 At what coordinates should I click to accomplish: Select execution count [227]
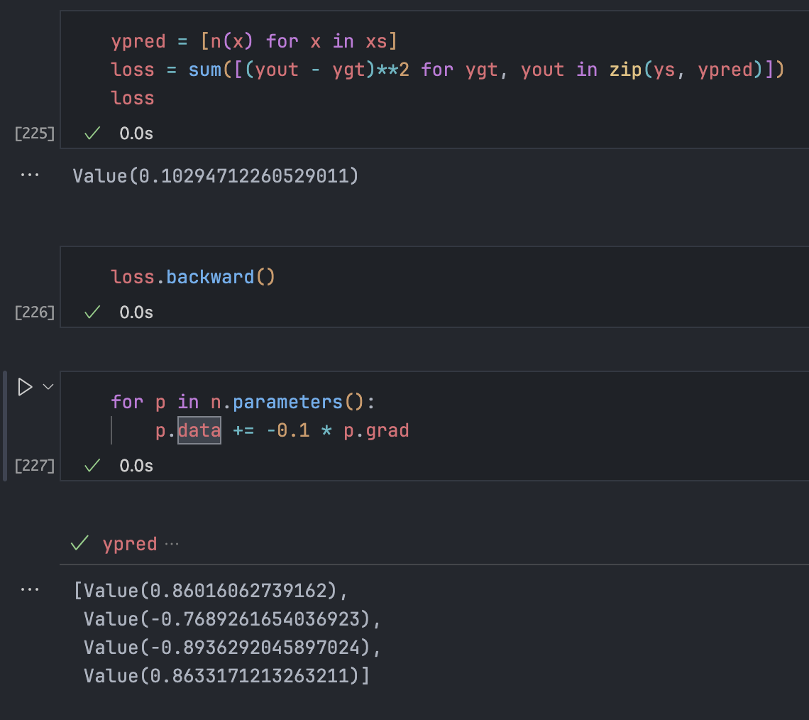35,466
